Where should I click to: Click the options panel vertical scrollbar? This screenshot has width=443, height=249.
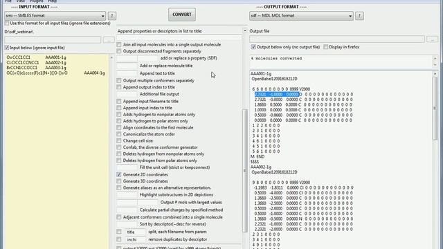pos(244,171)
